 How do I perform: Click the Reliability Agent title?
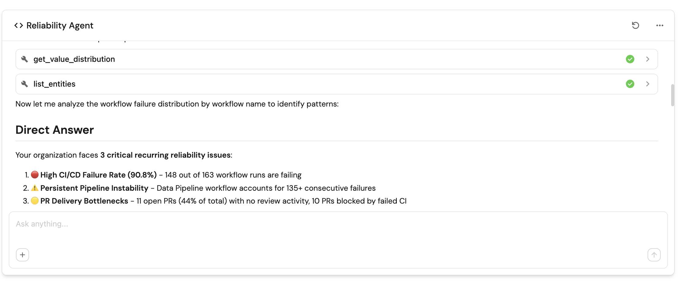point(60,25)
